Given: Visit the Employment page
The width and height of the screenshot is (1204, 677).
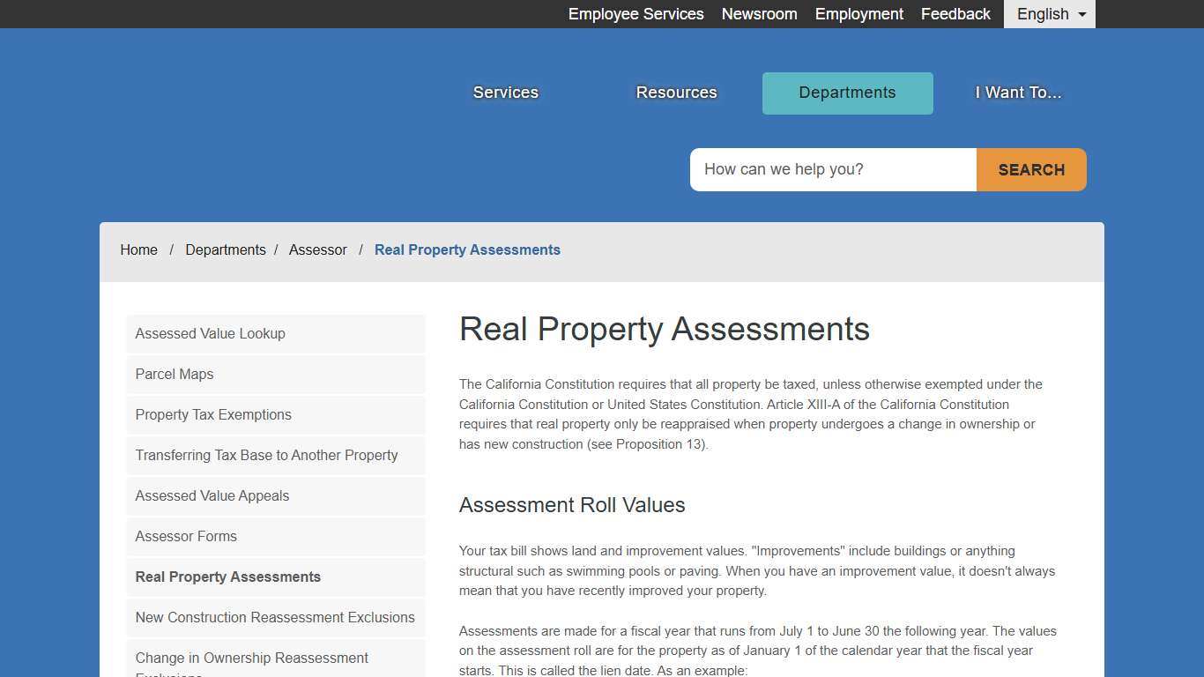Looking at the screenshot, I should point(858,13).
